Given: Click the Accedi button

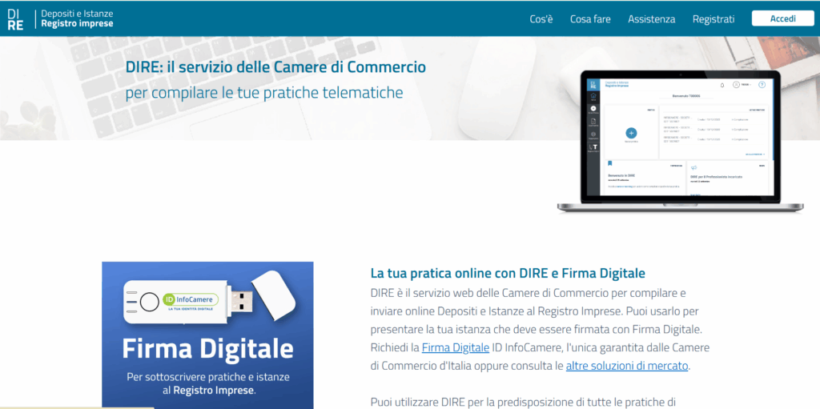Looking at the screenshot, I should click(783, 18).
